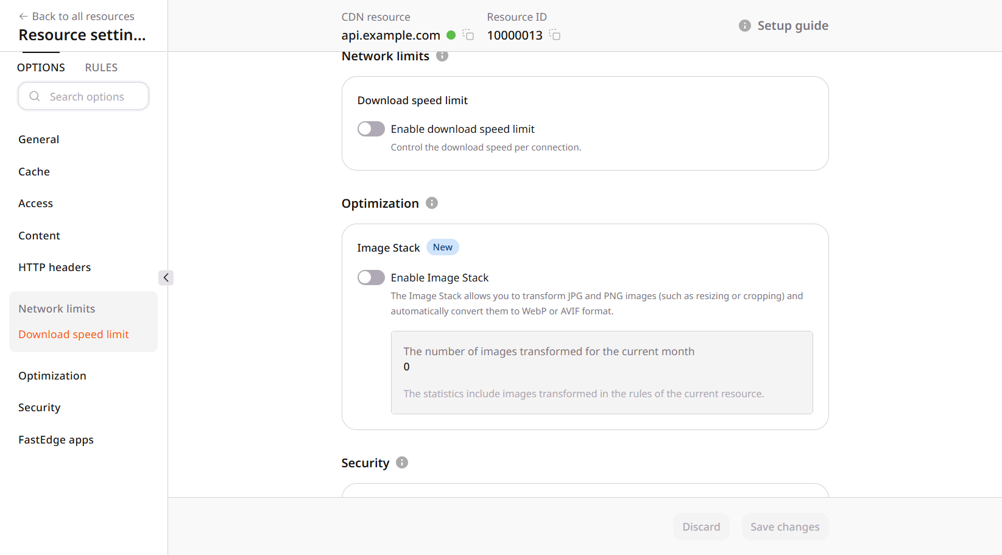This screenshot has width=1002, height=555.
Task: Focus the Search options input field
Action: tap(83, 96)
